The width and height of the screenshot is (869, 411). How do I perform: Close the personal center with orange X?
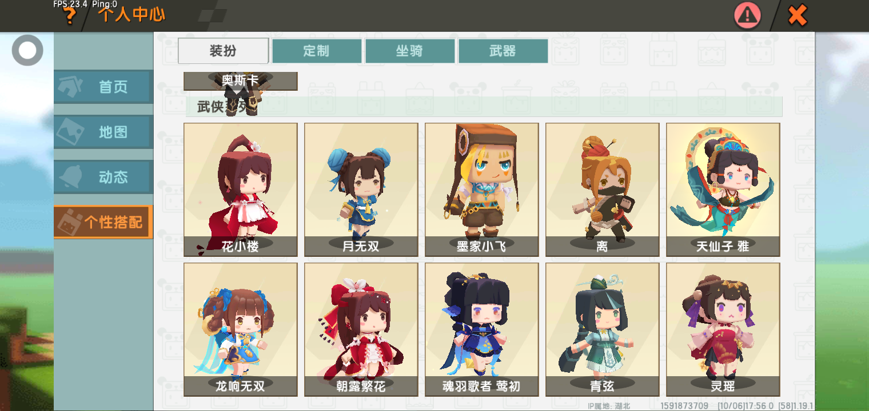click(x=797, y=15)
